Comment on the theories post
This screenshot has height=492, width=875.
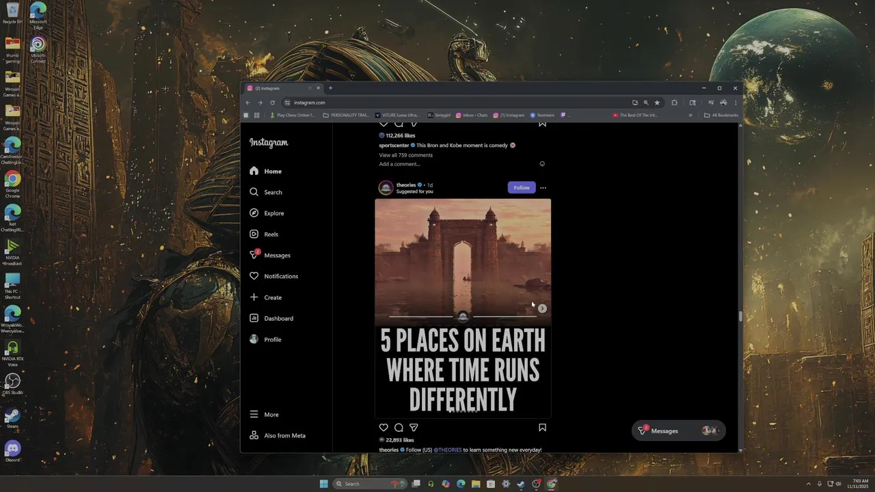(x=399, y=428)
